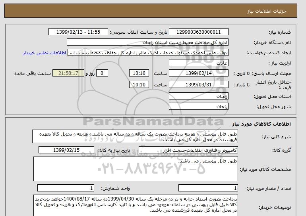This screenshot has width=306, height=216.
Task: Click the حداقل تاریخ اعتبار قیمت label
Action: pos(273,85)
